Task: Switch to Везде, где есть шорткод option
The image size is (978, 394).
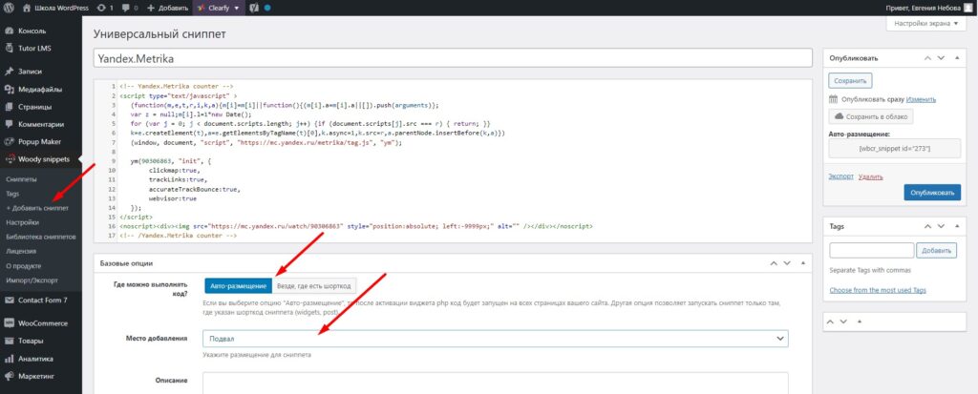Action: [x=313, y=284]
